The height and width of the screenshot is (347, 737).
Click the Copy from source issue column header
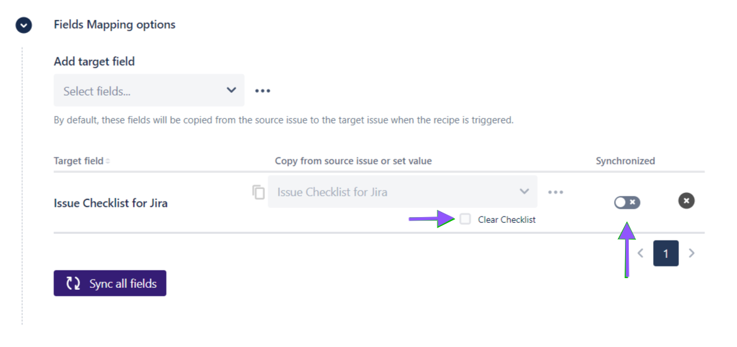(x=353, y=161)
